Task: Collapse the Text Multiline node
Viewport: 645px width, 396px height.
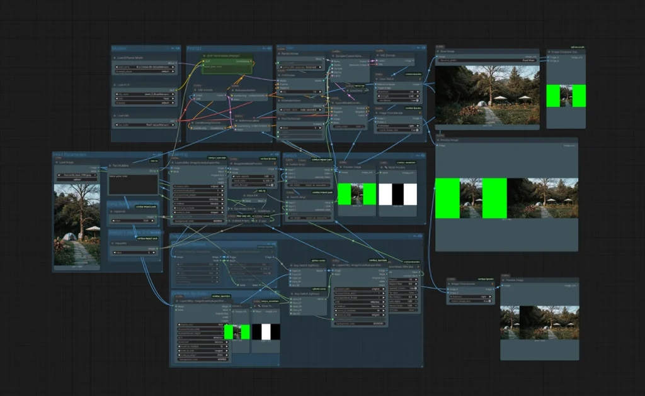Action: [110, 166]
